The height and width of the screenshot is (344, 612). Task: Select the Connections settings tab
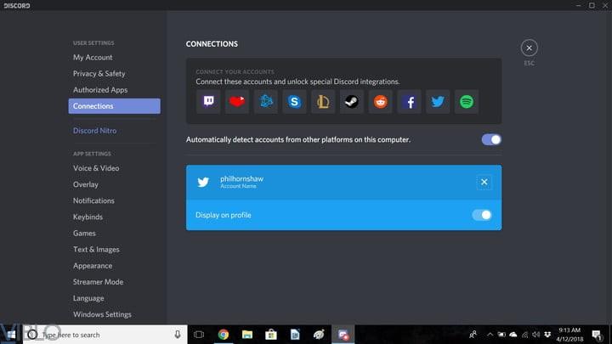[x=114, y=106]
